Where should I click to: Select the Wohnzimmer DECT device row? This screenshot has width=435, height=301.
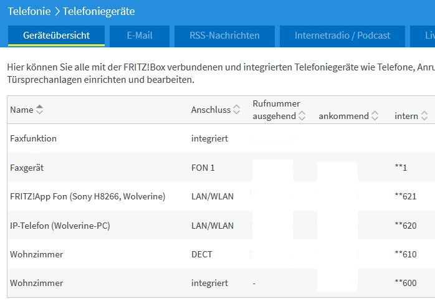tap(36, 254)
